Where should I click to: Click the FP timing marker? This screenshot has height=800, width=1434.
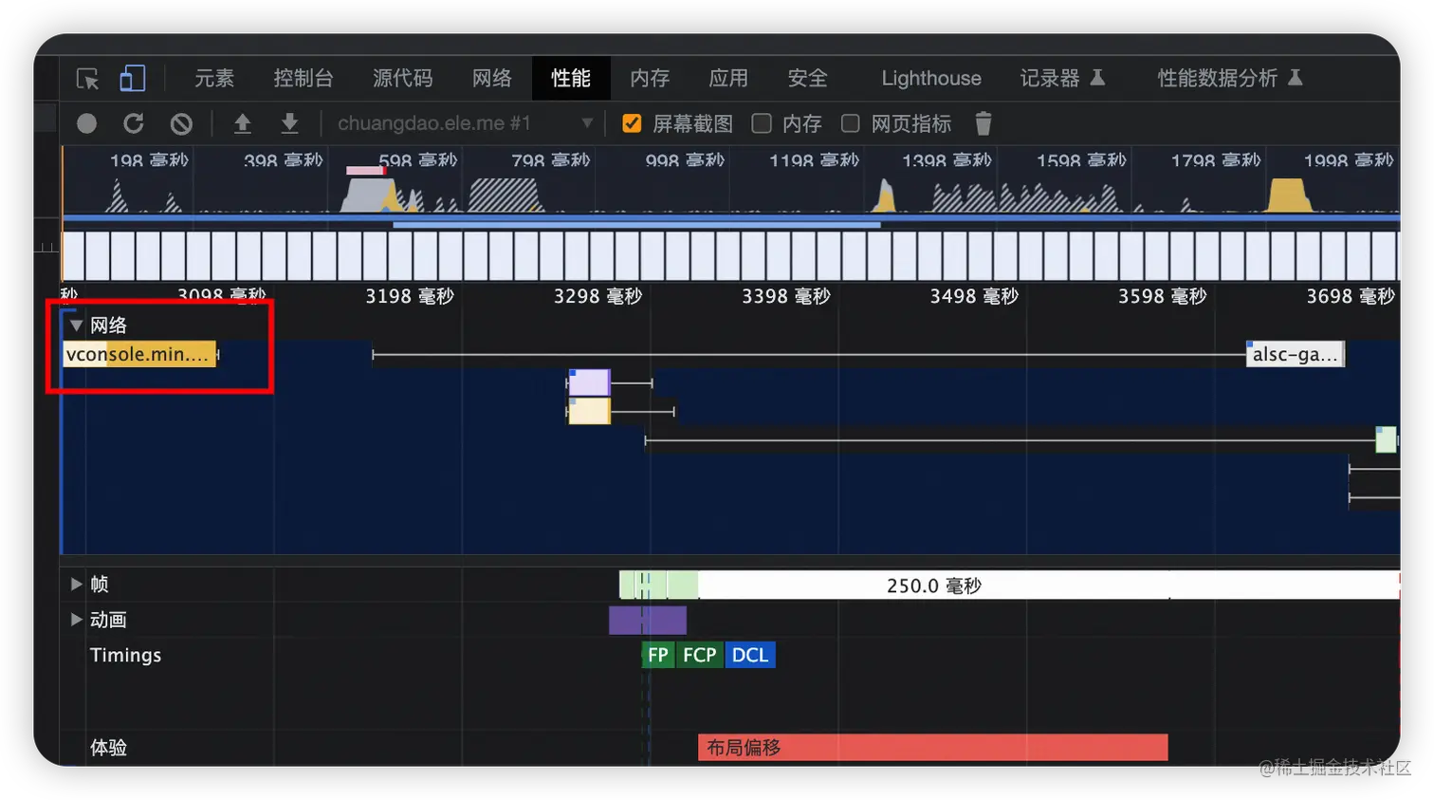click(658, 655)
